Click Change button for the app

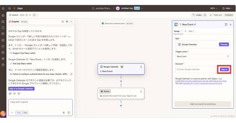(224, 44)
